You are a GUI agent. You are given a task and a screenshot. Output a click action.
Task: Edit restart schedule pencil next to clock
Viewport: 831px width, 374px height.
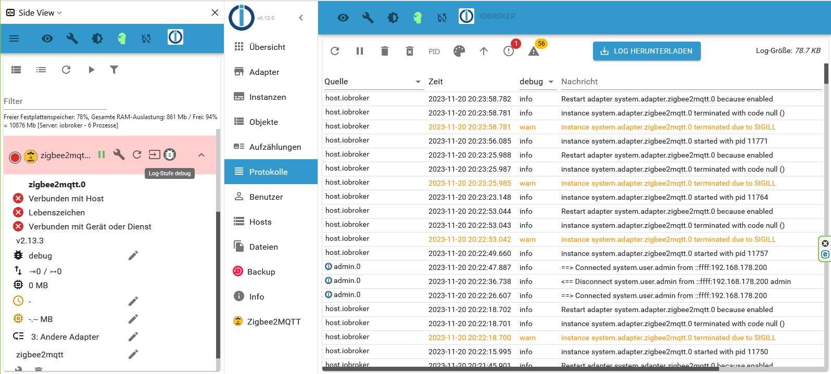pos(133,301)
